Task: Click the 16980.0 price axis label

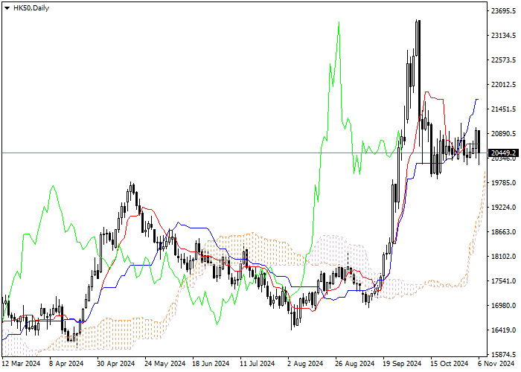Action: coord(503,305)
